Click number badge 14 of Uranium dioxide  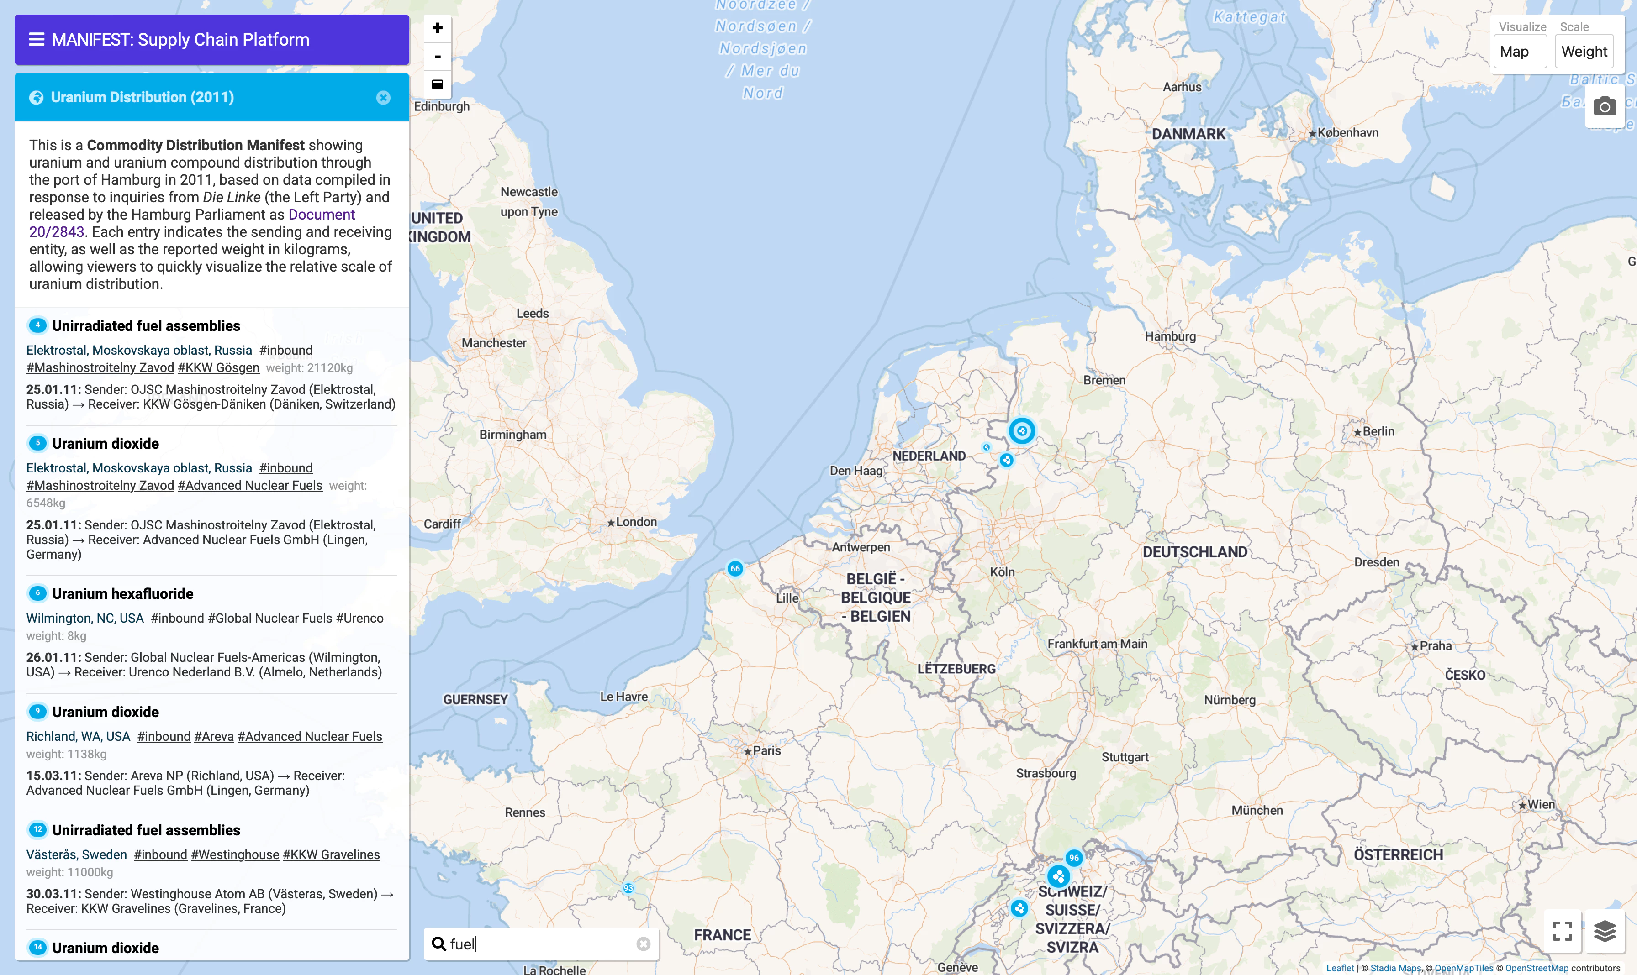[x=37, y=948]
